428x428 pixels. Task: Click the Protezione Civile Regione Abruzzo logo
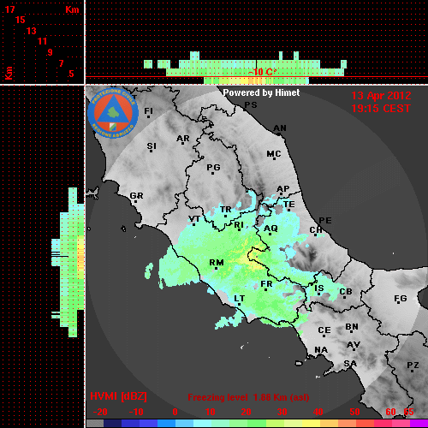click(x=113, y=113)
